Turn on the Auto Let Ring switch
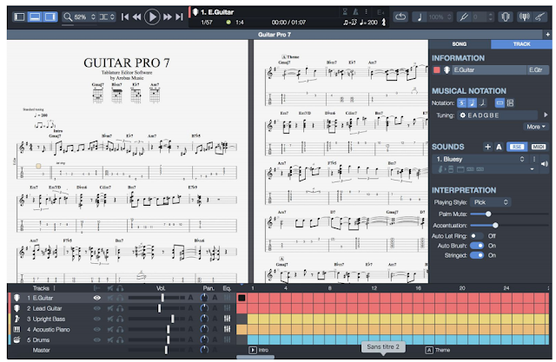 click(x=477, y=236)
